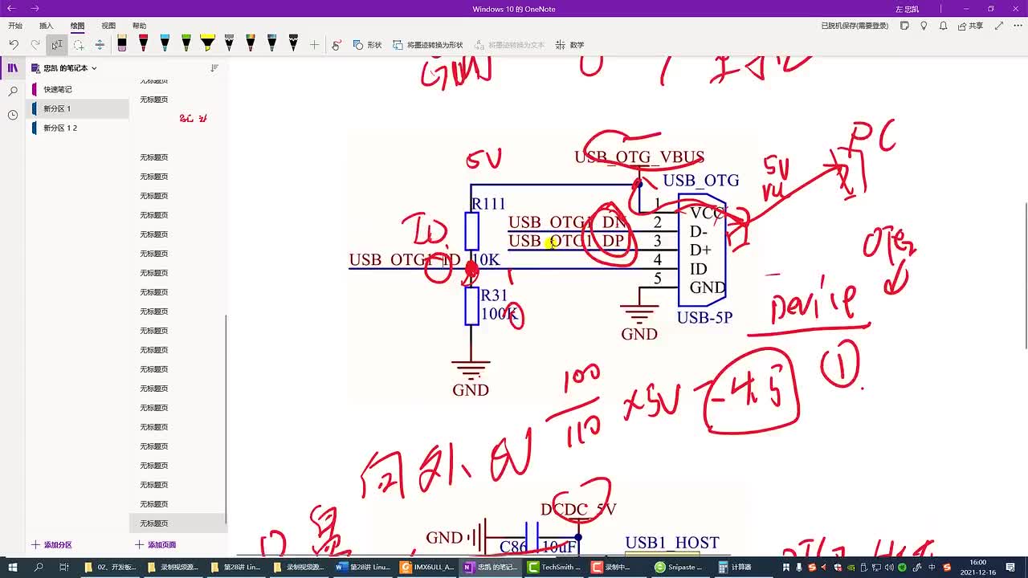Choose the Lasso Select tool
The image size is (1028, 578).
(79, 45)
